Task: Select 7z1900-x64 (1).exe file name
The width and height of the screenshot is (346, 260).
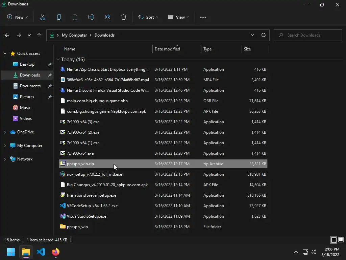Action: pyautogui.click(x=83, y=143)
